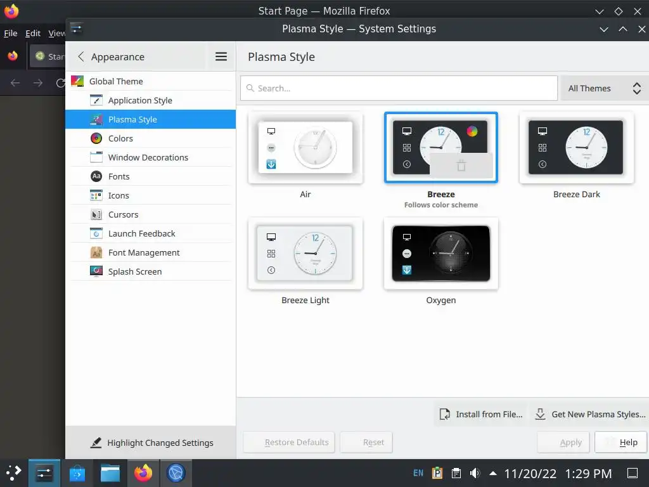
Task: Click Firefox back navigation arrow
Action: tap(15, 83)
